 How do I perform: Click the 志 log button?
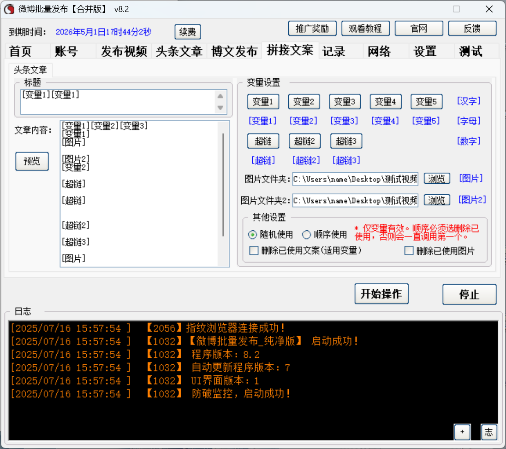coord(488,432)
